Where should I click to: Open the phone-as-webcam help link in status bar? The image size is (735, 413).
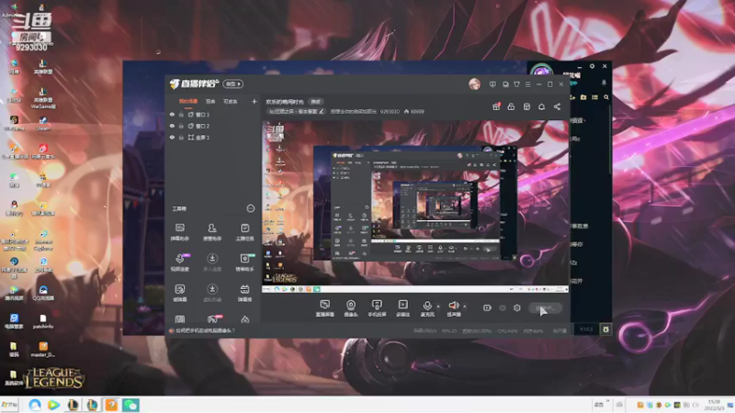pyautogui.click(x=205, y=330)
